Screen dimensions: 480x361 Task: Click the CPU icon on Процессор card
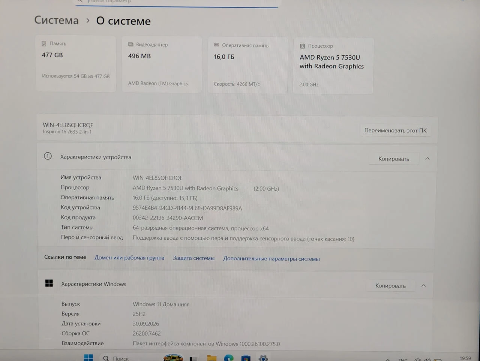302,46
